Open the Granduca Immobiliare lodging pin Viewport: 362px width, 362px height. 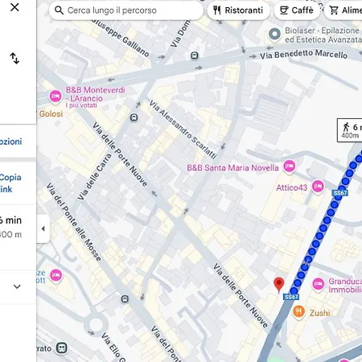pos(319,284)
